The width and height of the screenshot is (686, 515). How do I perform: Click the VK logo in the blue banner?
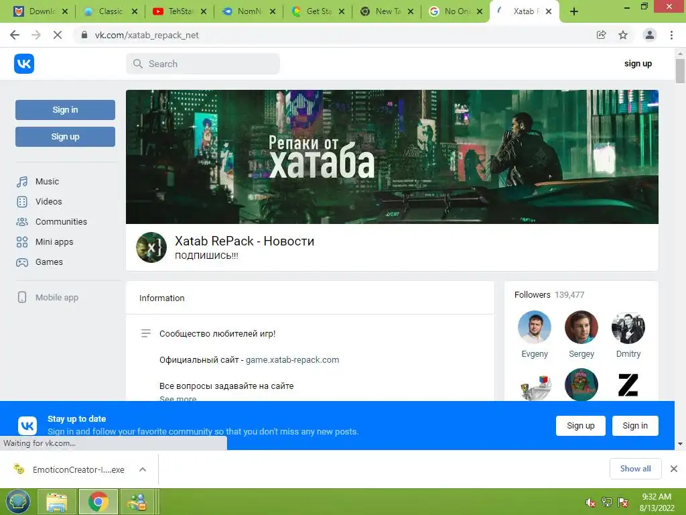[27, 425]
